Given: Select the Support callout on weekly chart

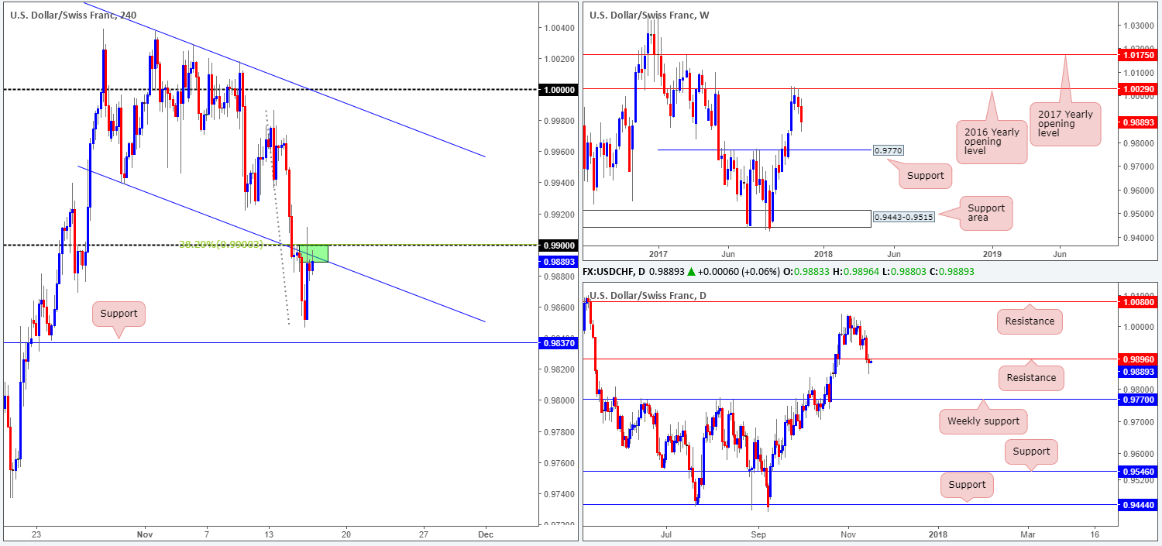Looking at the screenshot, I should pos(925,175).
